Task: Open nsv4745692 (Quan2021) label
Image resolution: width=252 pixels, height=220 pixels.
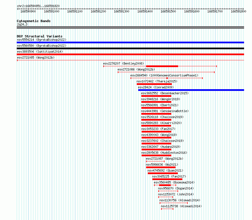Action: click(165, 170)
